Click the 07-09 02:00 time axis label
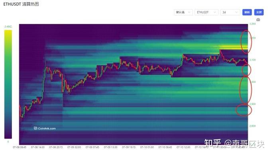The width and height of the screenshot is (271, 155). pos(74,147)
